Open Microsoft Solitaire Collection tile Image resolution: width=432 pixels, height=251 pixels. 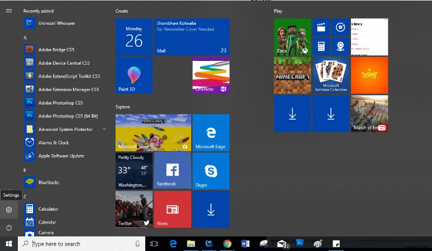pyautogui.click(x=330, y=75)
